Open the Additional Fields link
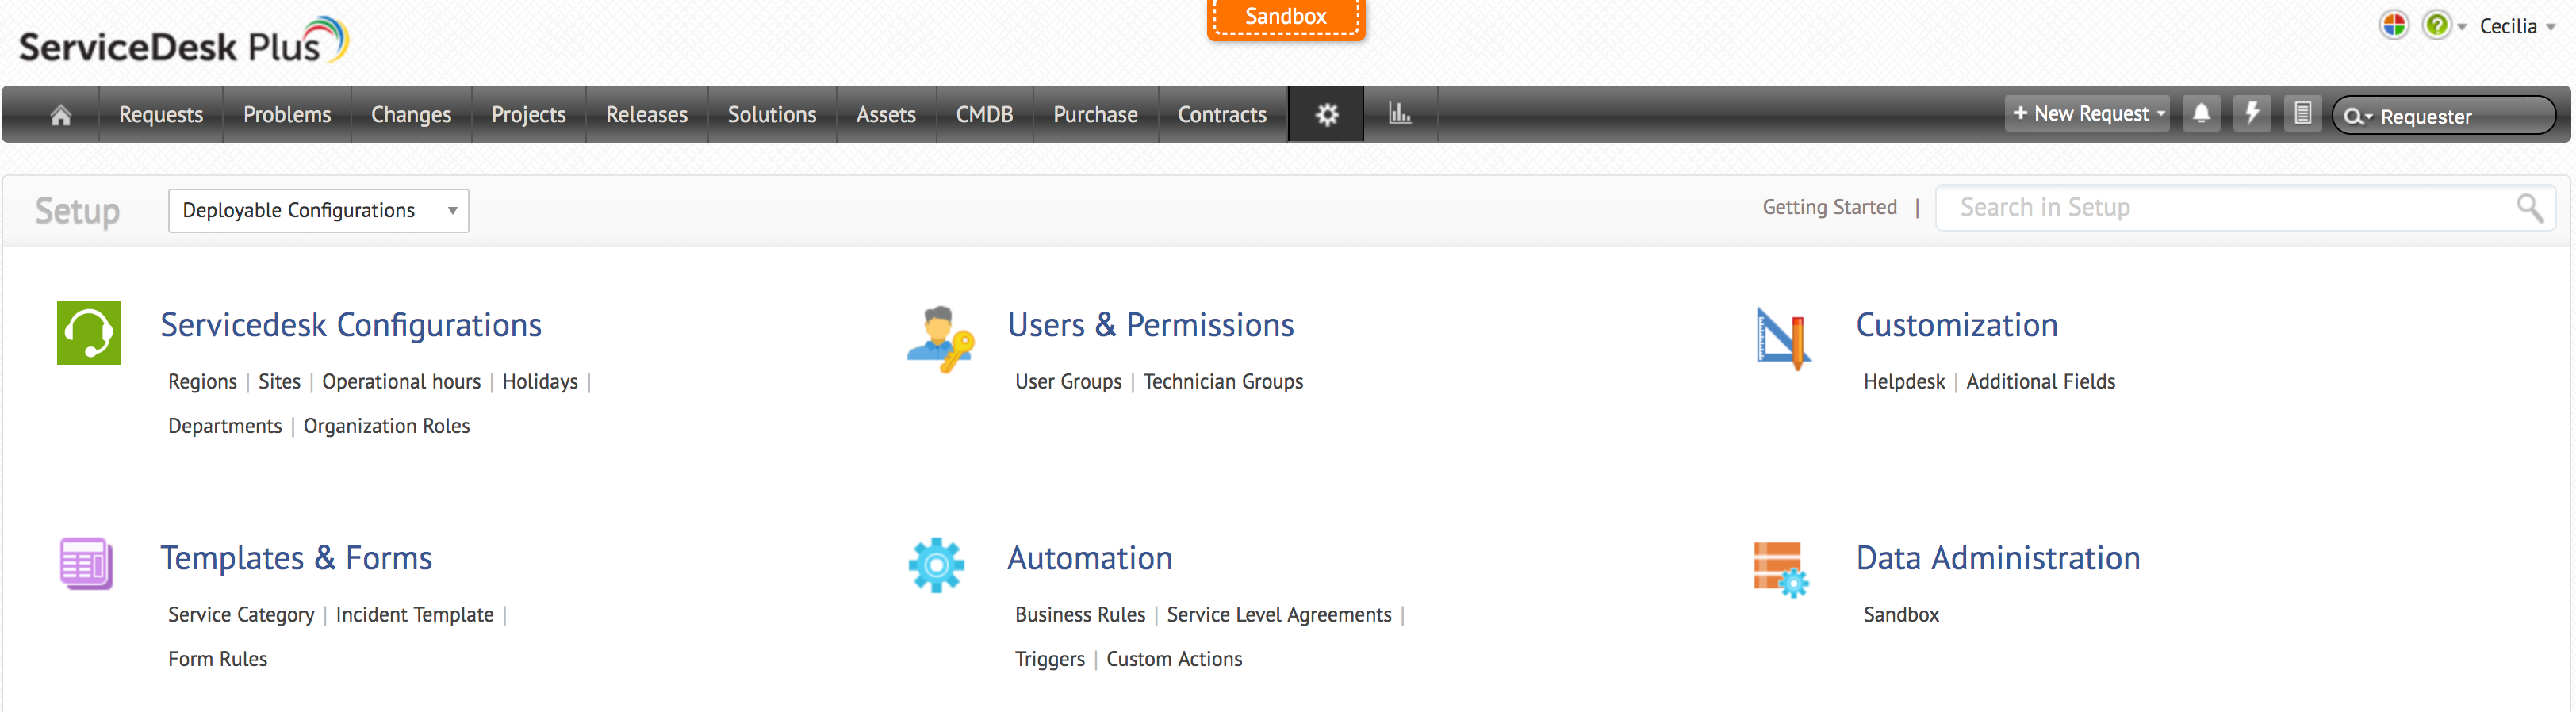This screenshot has height=712, width=2576. coord(2040,382)
